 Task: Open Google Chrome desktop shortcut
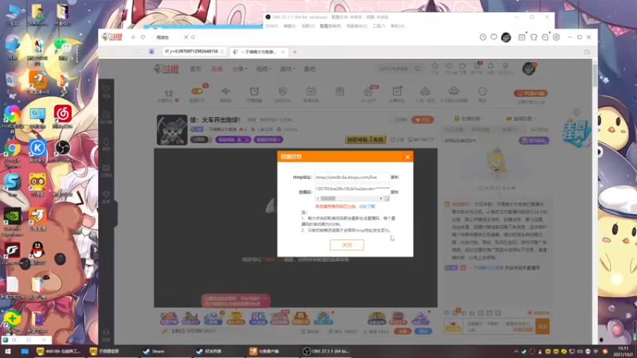[x=13, y=154]
